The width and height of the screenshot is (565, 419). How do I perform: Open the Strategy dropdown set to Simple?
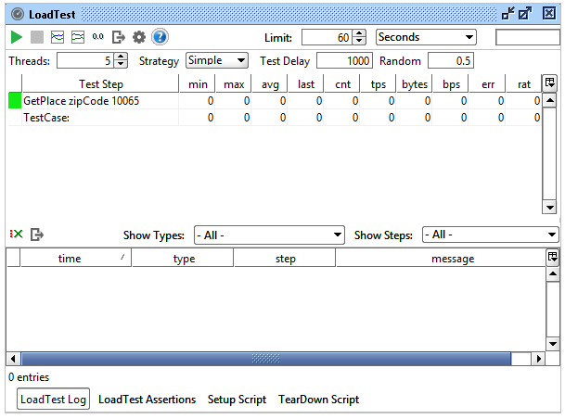click(x=216, y=60)
